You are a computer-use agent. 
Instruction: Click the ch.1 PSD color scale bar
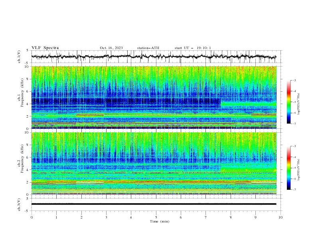tap(288, 102)
